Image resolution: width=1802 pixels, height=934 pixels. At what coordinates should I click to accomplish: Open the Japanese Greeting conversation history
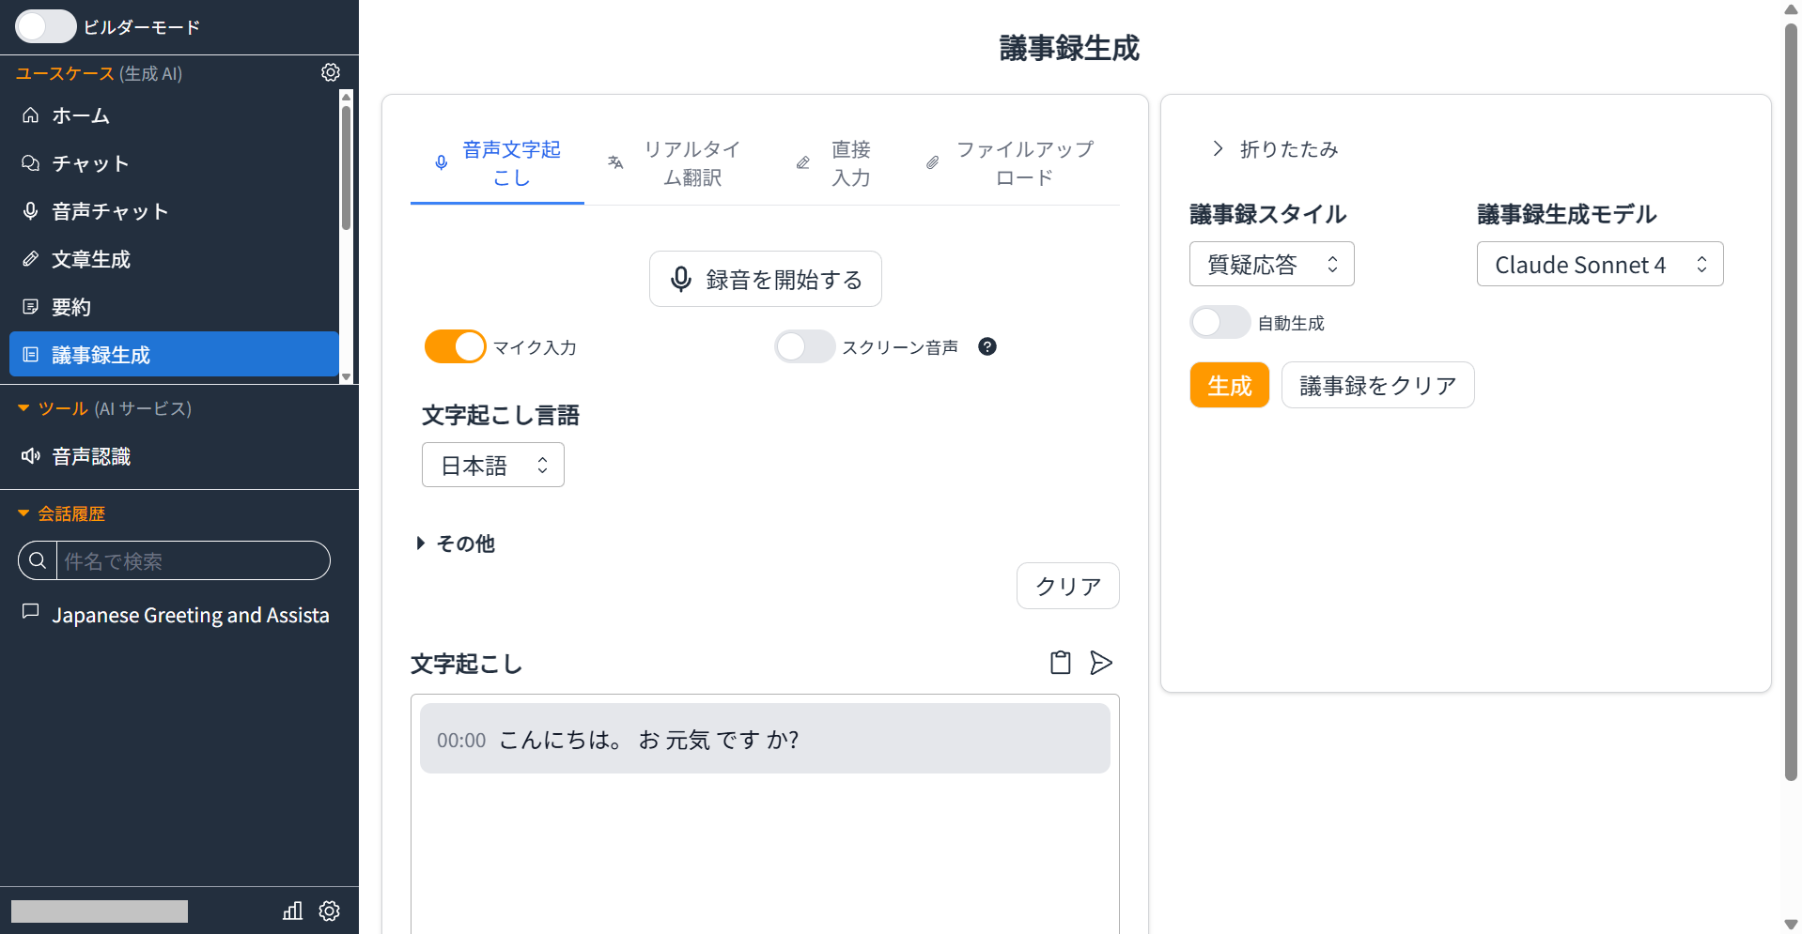click(x=190, y=615)
